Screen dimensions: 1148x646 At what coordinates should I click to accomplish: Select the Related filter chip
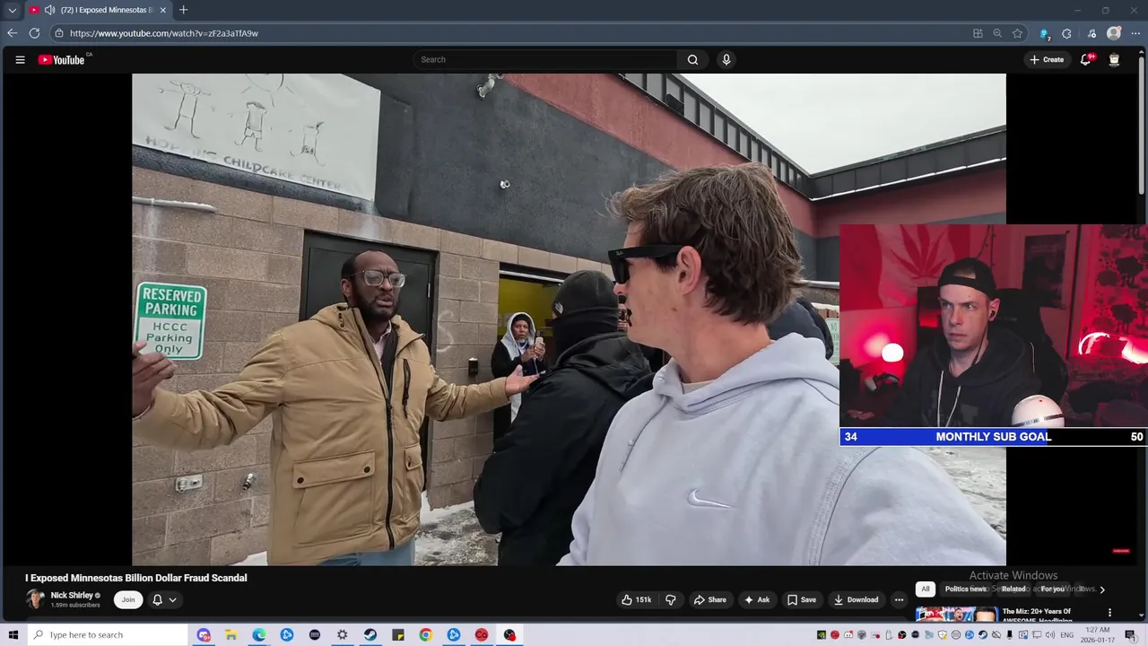click(1013, 589)
